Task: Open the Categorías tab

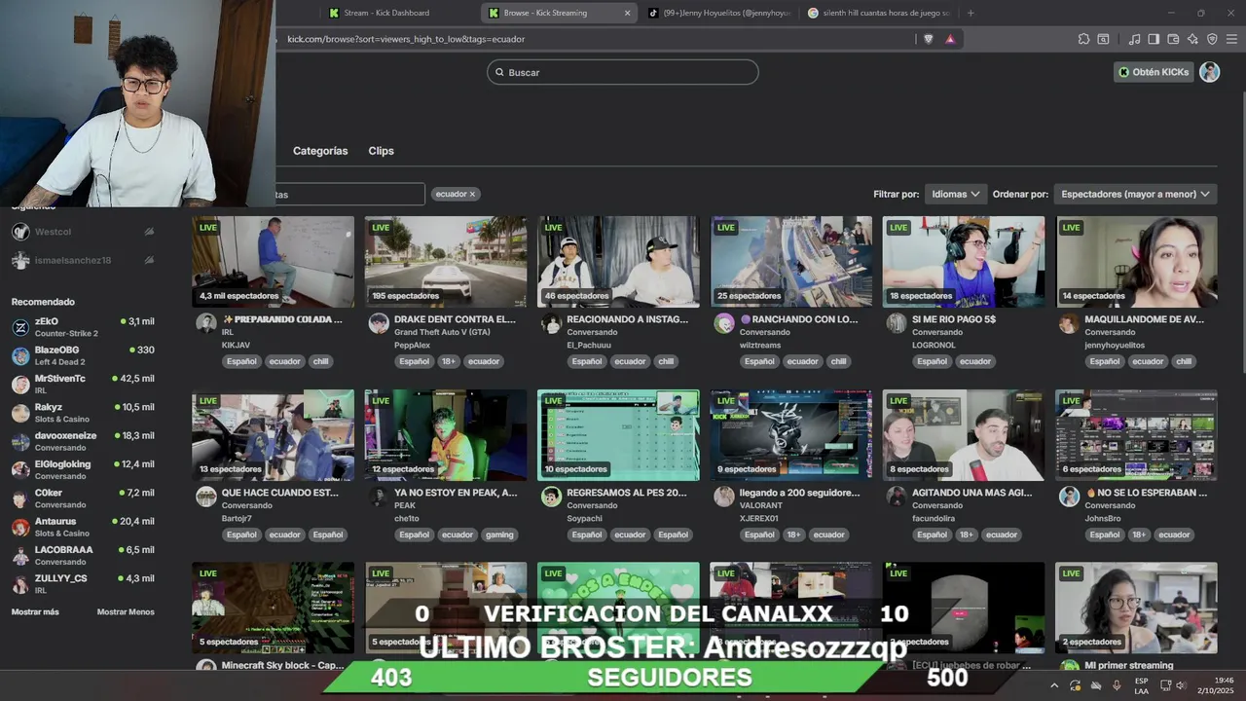Action: tap(320, 151)
